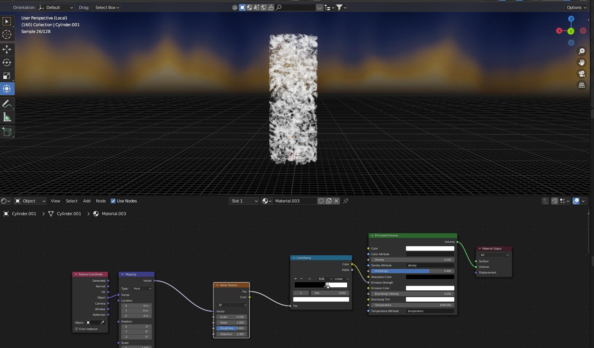Select the highlighted select-box filter icon
The height and width of the screenshot is (348, 594).
[x=242, y=7]
